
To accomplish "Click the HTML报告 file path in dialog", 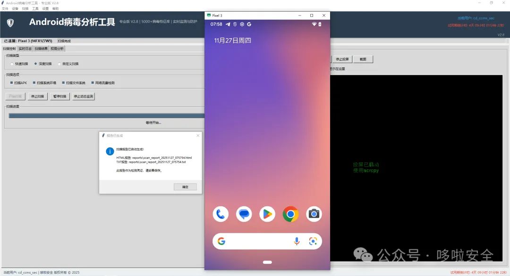I will [x=154, y=158].
